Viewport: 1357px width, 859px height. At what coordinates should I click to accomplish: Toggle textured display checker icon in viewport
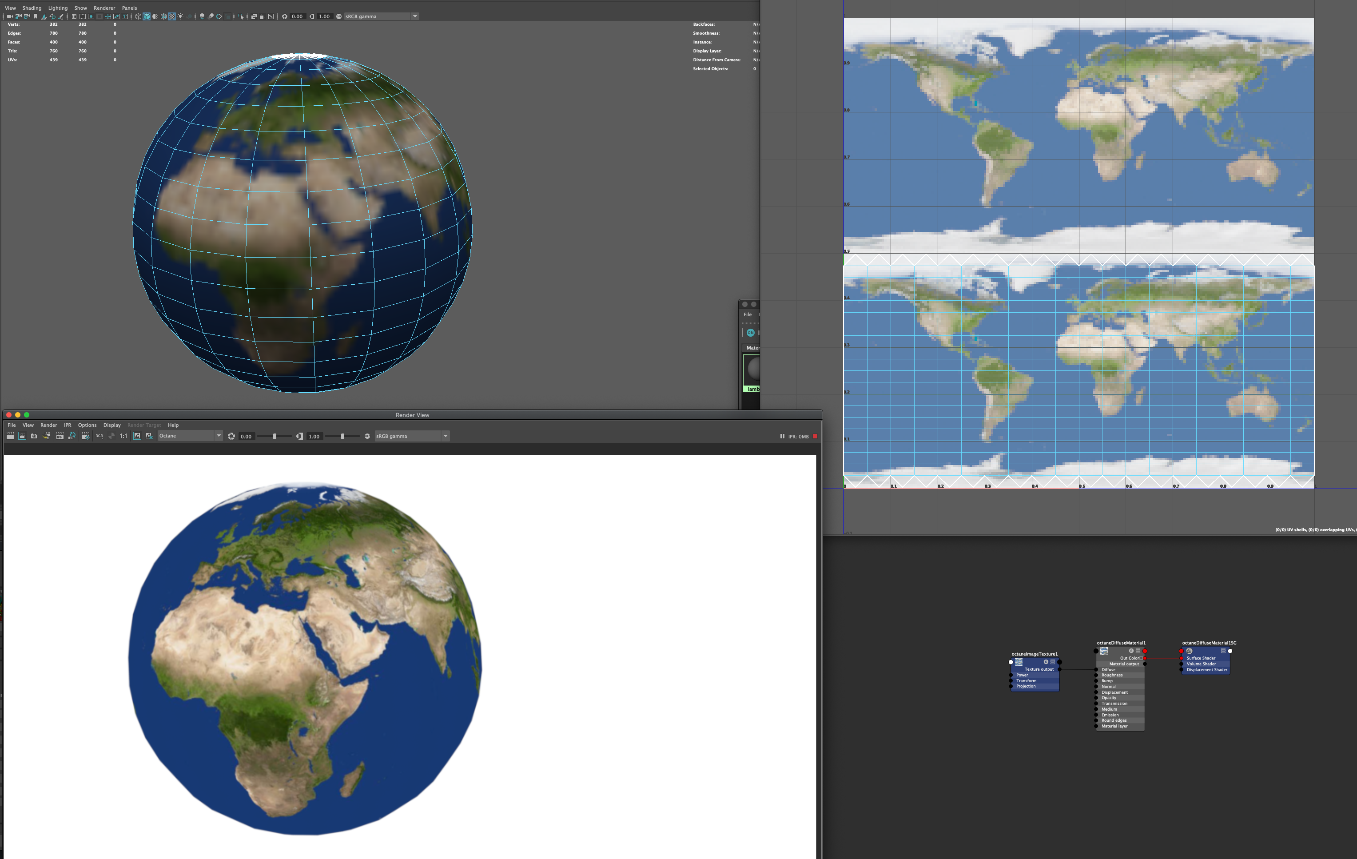point(172,16)
